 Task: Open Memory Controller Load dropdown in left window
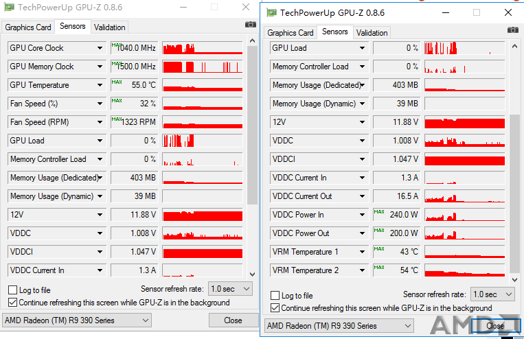click(100, 159)
